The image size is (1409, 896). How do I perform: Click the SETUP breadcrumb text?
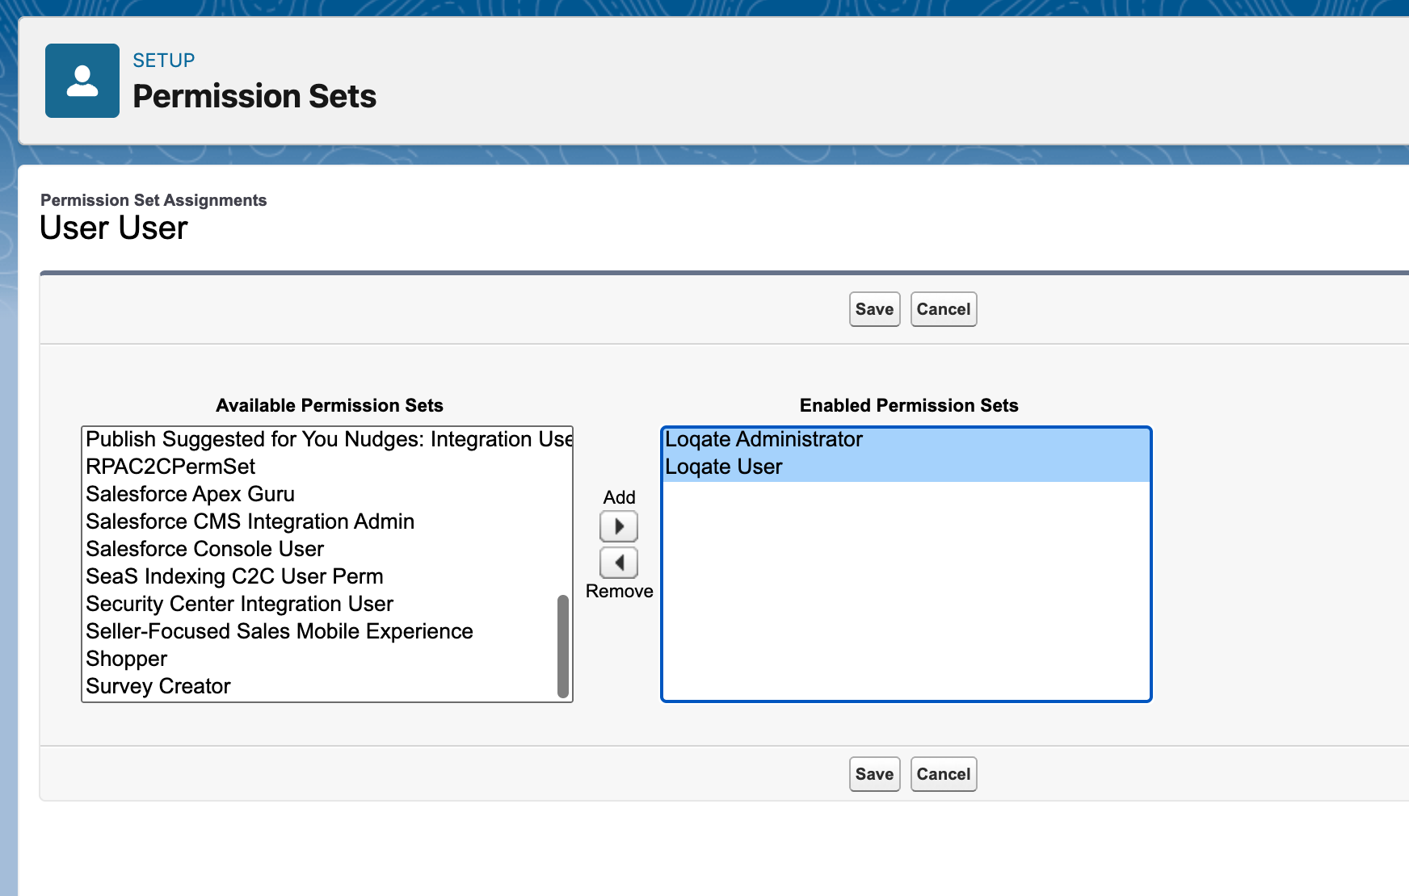164,61
